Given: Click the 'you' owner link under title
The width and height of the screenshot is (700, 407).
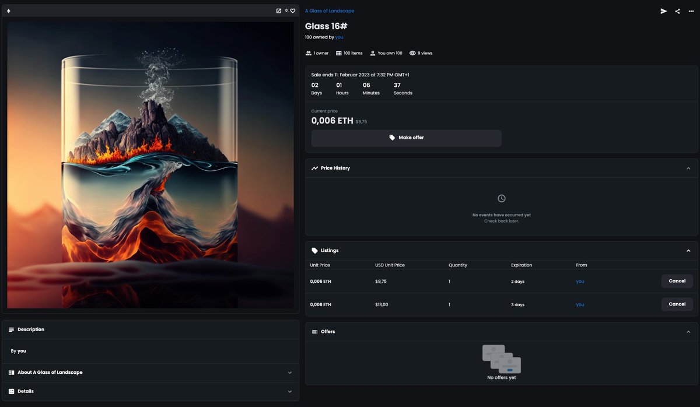Looking at the screenshot, I should click(x=339, y=37).
